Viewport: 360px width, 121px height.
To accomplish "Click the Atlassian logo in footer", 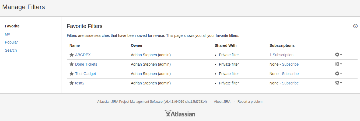I will pyautogui.click(x=180, y=114).
